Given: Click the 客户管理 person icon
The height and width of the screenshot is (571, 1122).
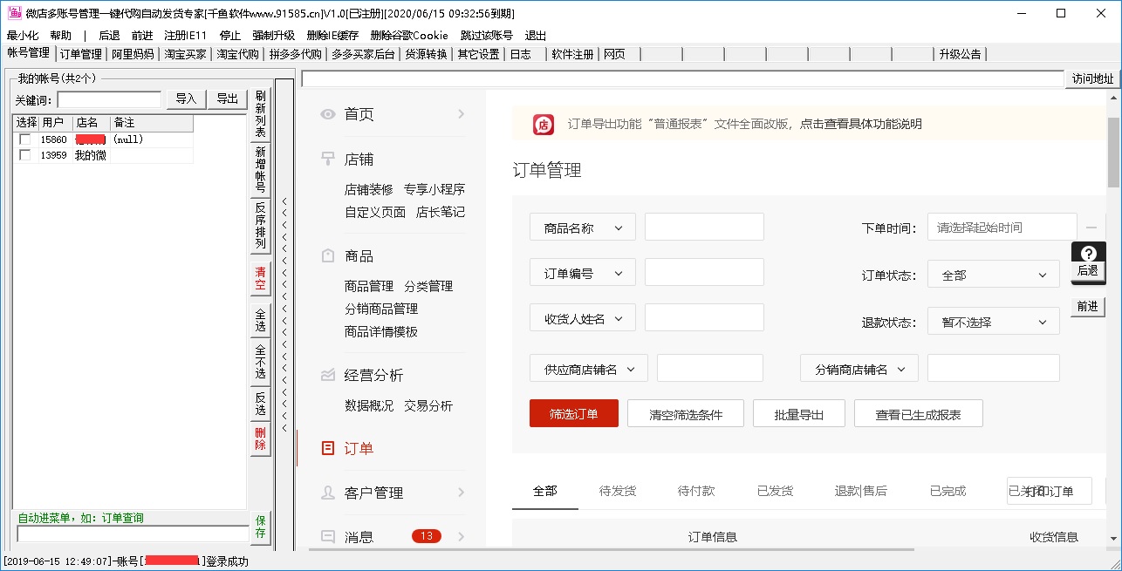Looking at the screenshot, I should click(x=328, y=493).
